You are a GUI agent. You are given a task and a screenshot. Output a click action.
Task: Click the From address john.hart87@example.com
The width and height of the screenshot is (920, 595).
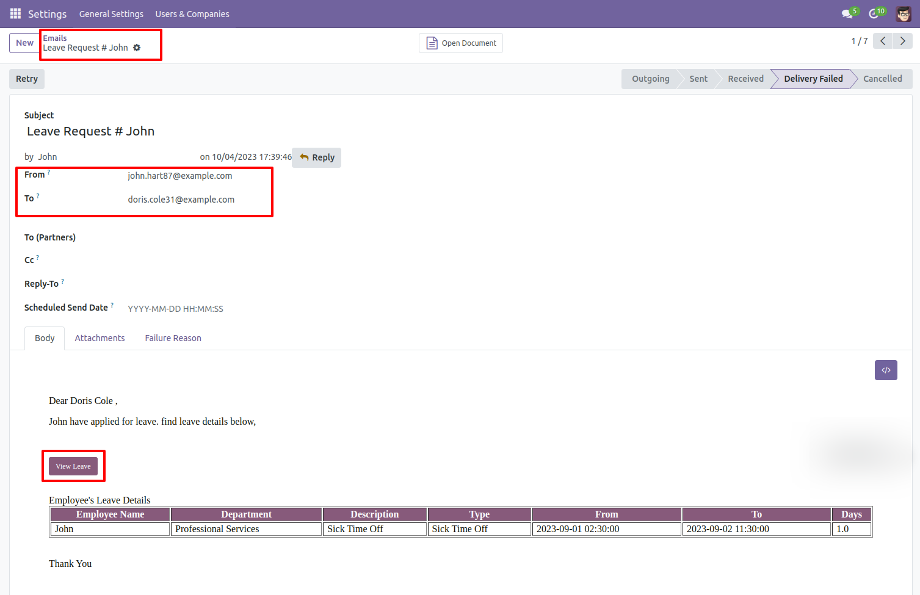tap(180, 176)
